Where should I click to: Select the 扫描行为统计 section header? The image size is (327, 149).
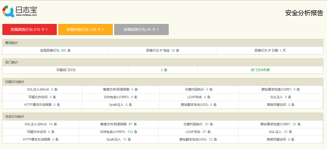[15, 82]
